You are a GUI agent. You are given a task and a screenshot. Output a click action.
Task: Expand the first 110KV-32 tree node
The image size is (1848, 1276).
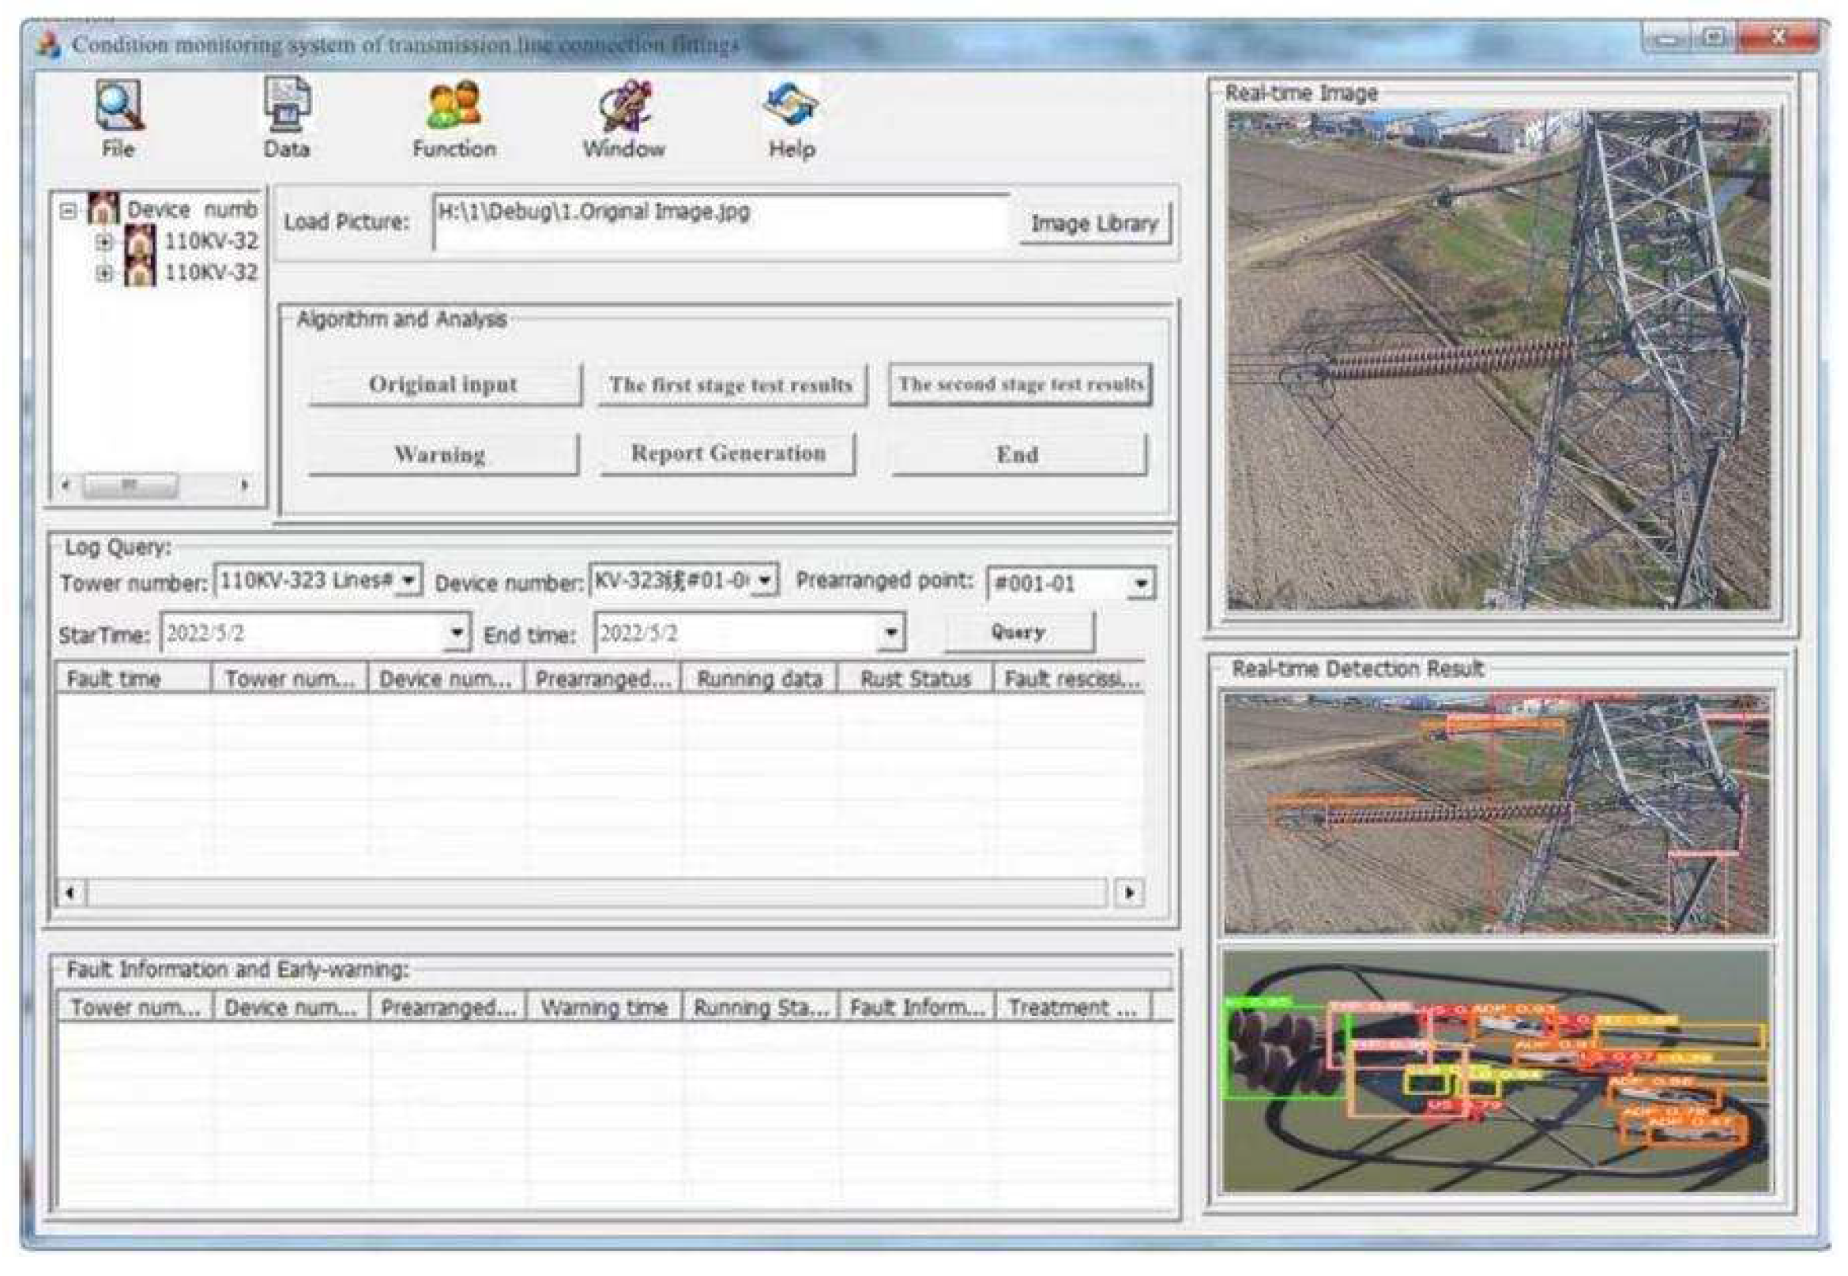104,242
